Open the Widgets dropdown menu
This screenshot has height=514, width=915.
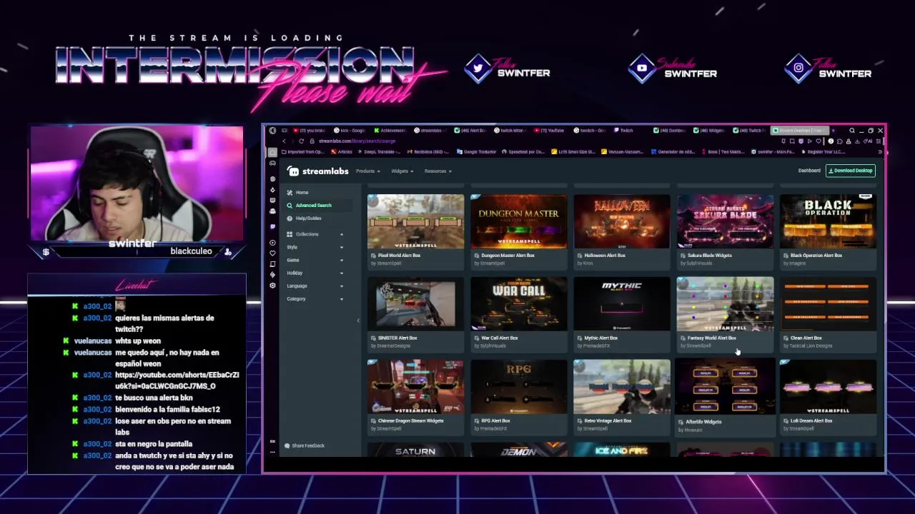pos(402,171)
